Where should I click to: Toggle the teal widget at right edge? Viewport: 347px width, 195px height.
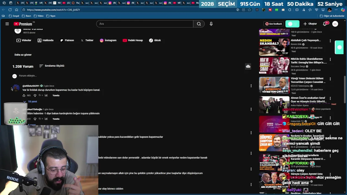click(x=339, y=47)
